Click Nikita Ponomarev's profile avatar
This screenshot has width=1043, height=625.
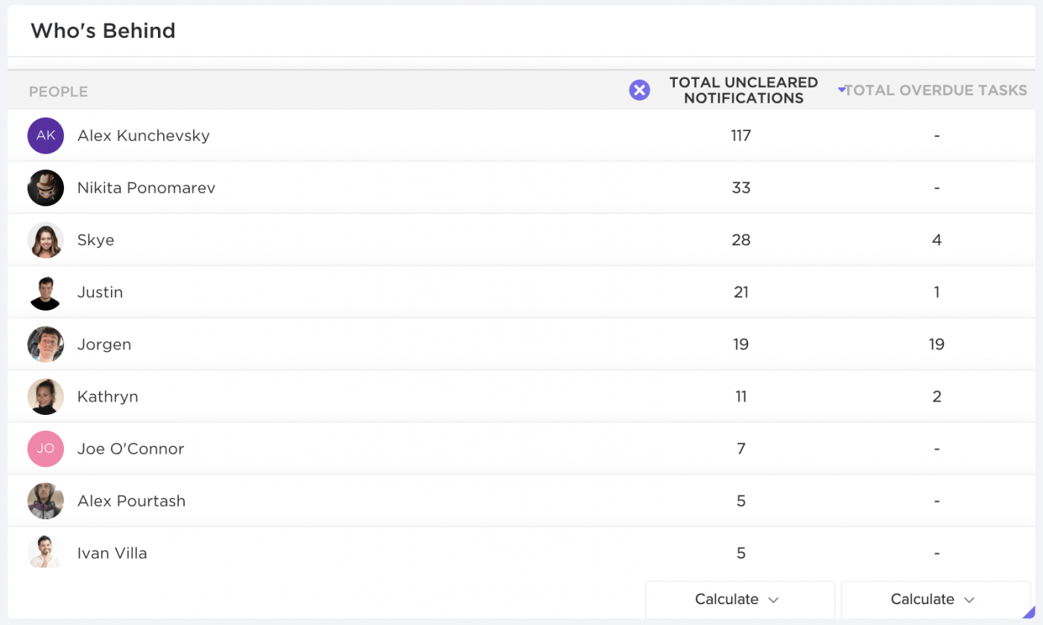pyautogui.click(x=45, y=188)
